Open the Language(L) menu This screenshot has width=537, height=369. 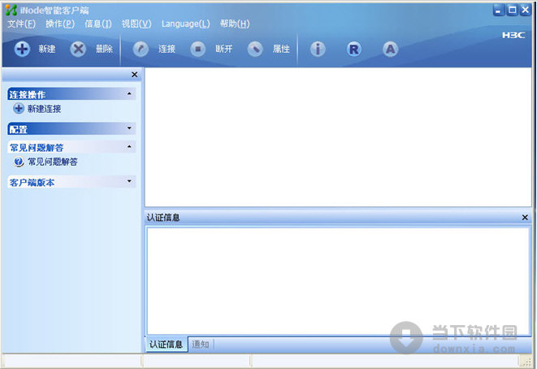tap(185, 24)
